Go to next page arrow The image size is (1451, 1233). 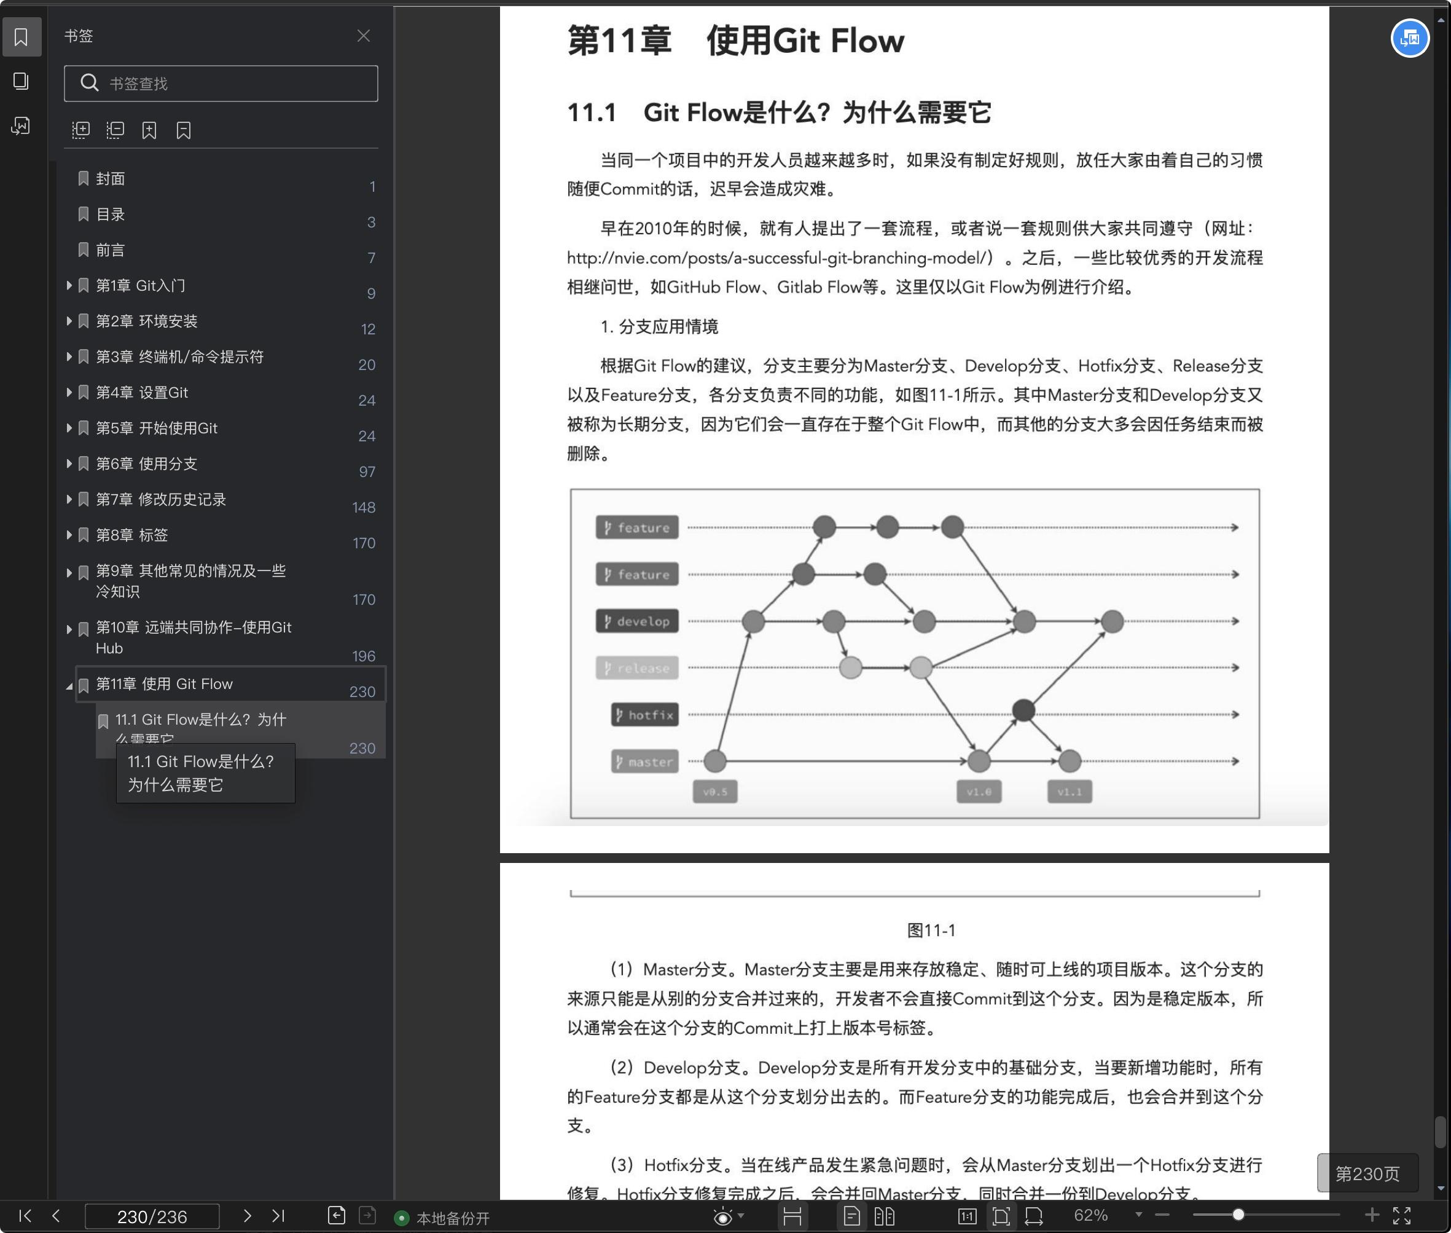[x=246, y=1216]
